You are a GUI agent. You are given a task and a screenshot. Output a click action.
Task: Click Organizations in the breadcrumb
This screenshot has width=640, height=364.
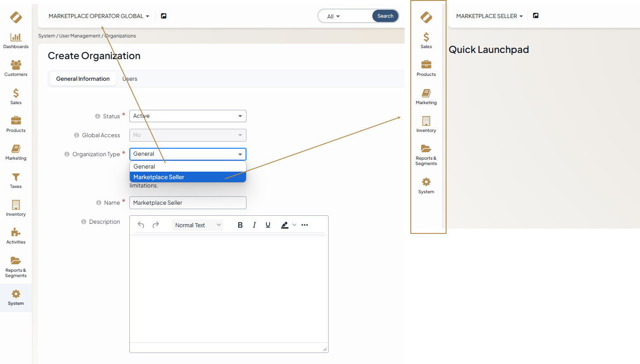(120, 36)
